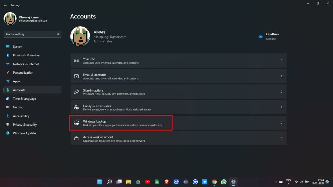This screenshot has width=333, height=187.
Task: Click the OneDrive cloud icon
Action: [260, 36]
